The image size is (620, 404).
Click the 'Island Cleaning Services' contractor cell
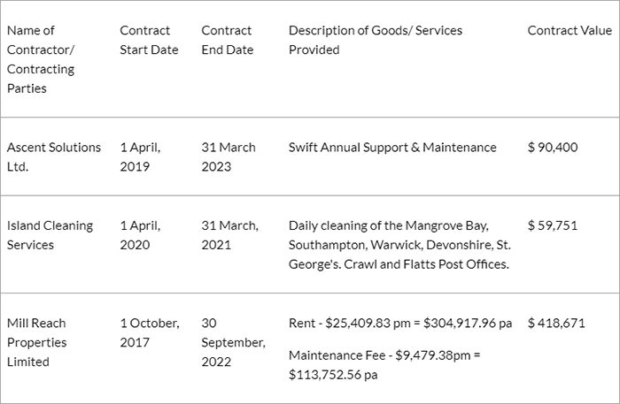(50, 234)
